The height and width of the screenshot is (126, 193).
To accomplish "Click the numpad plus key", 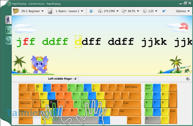I will coord(173,100).
